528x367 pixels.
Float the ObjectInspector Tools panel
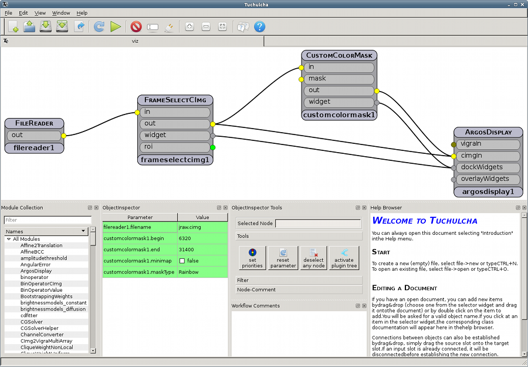pos(358,208)
